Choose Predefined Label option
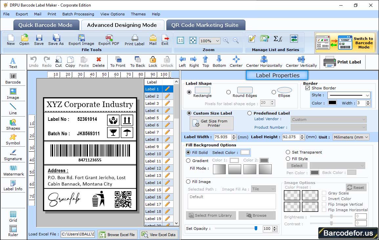The height and width of the screenshot is (240, 379). point(249,113)
